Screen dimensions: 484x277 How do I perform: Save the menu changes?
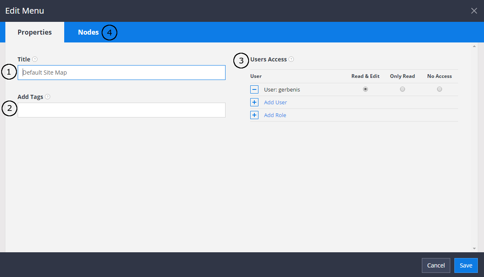point(466,265)
